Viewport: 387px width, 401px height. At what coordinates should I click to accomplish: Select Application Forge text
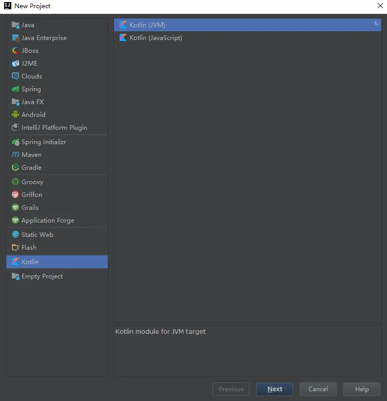pos(48,220)
